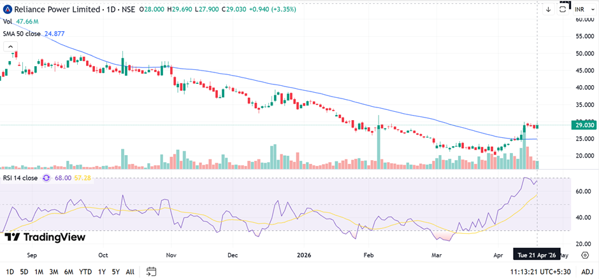
Task: Select the 1D time range
Action: click(x=10, y=271)
